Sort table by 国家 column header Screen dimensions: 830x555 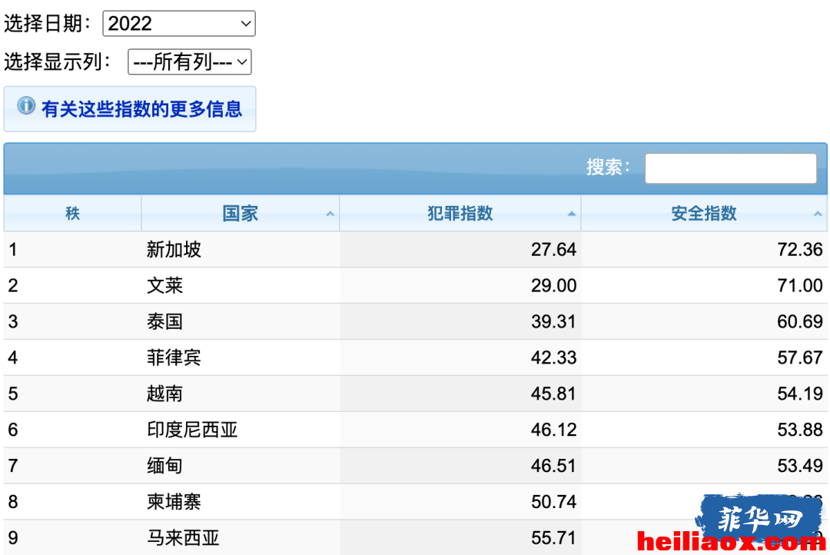[x=241, y=214]
